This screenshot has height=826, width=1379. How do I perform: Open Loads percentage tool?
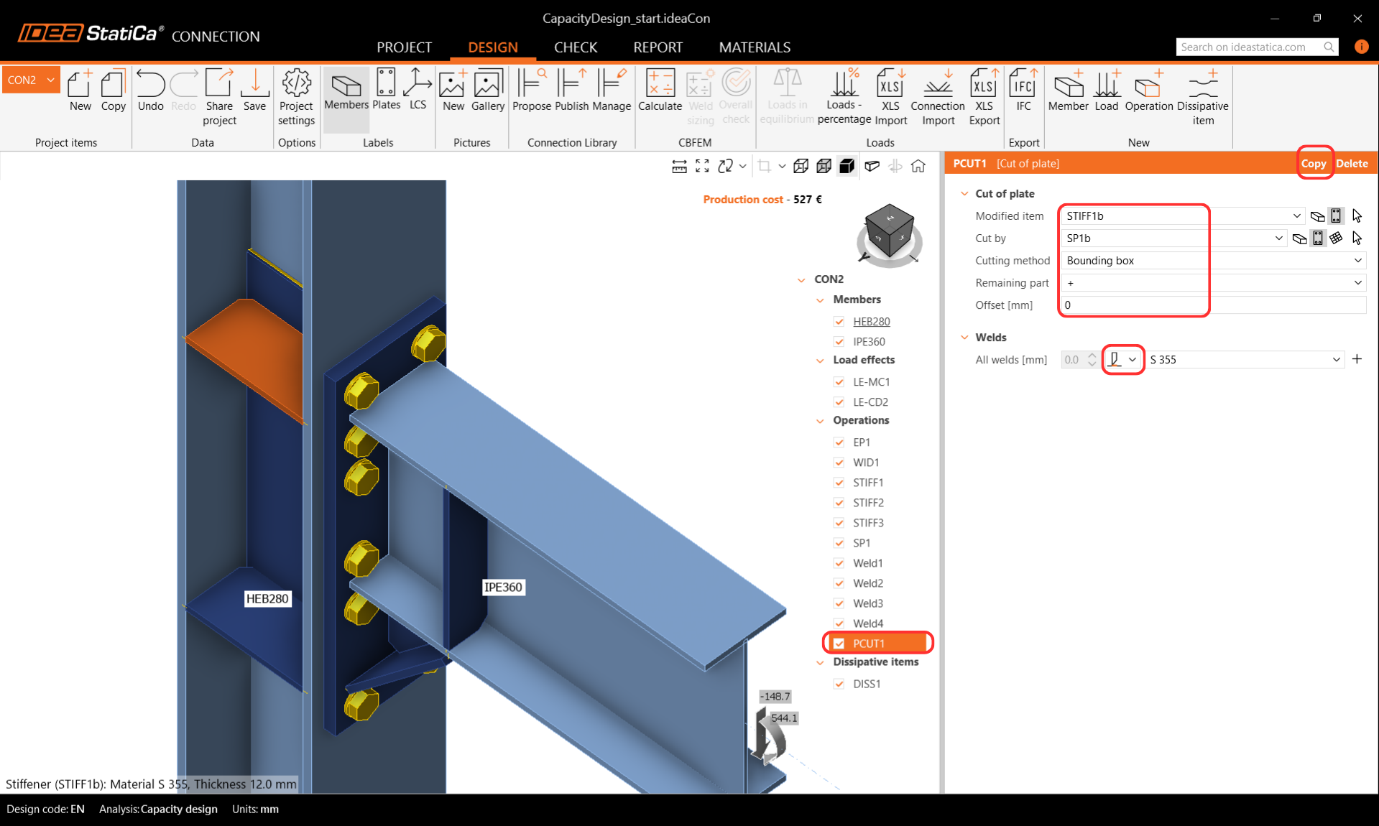click(844, 98)
